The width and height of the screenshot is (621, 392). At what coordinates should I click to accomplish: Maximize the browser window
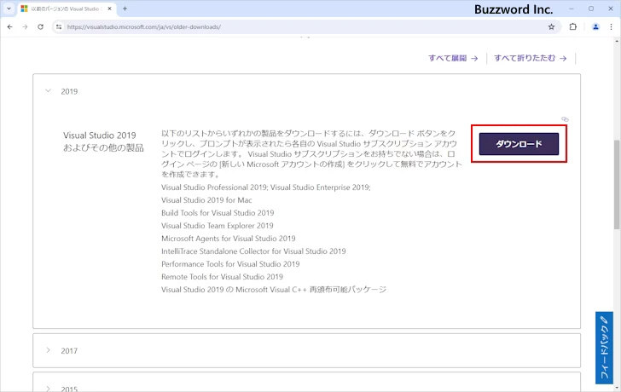[591, 9]
